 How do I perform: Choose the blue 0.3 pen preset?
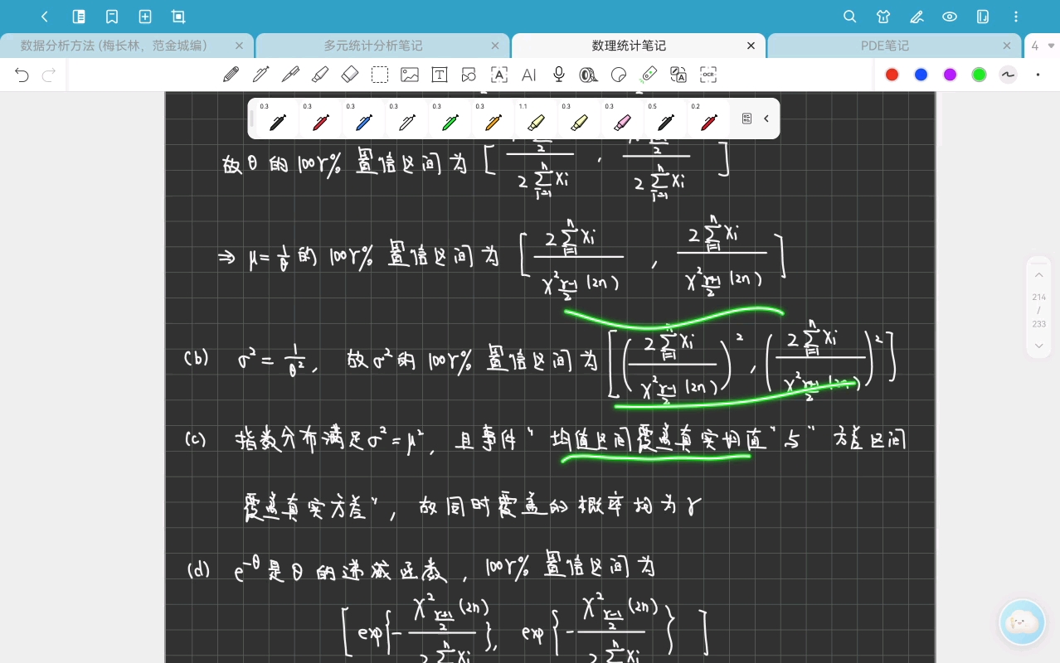pos(363,119)
